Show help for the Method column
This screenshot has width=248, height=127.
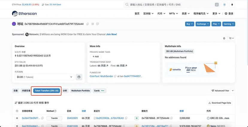click(55, 111)
